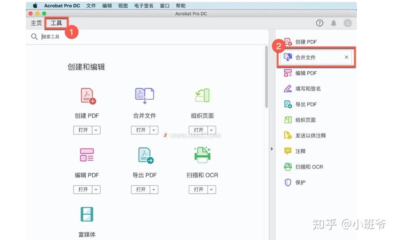The height and width of the screenshot is (240, 396).
Task: Open the Apple menu
Action: [35, 5]
